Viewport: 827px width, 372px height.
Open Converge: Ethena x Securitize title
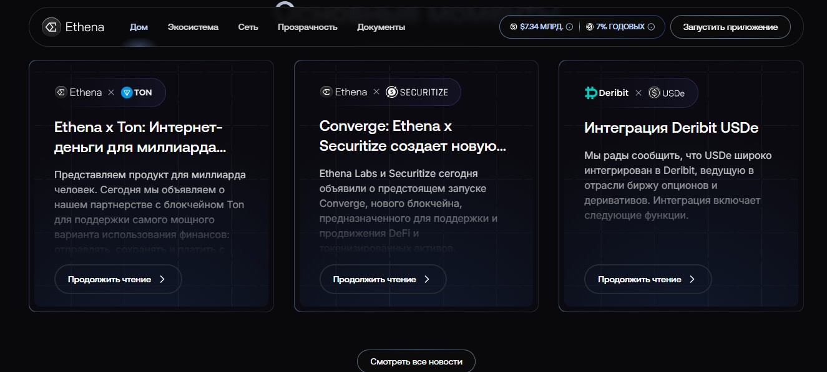coord(413,136)
